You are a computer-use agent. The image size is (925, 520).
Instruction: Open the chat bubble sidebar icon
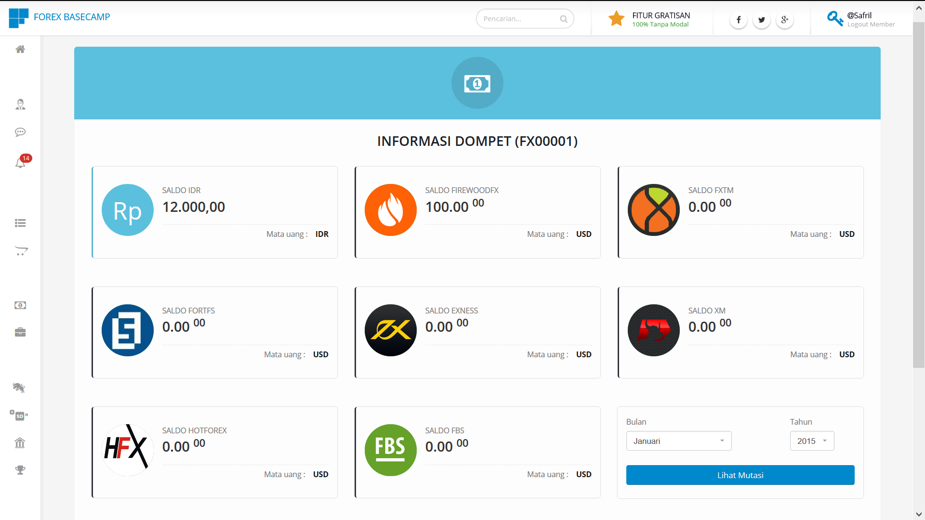(20, 132)
